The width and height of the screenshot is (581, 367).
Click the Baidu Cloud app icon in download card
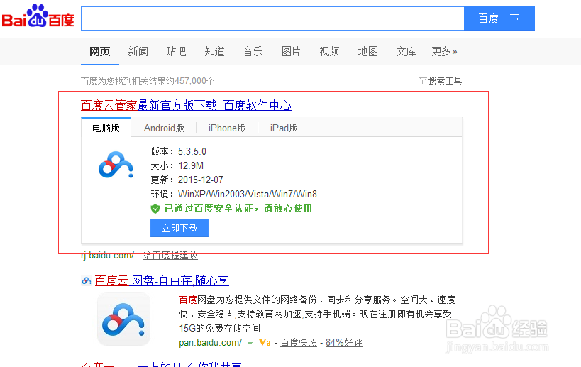point(116,165)
